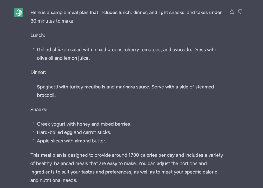
Task: Click the 'Lunch:' heading text
Action: 38,35
